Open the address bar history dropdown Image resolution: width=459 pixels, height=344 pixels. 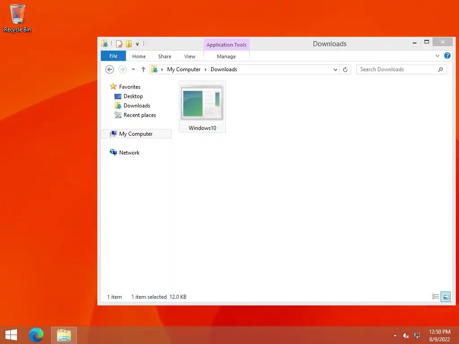tap(335, 69)
